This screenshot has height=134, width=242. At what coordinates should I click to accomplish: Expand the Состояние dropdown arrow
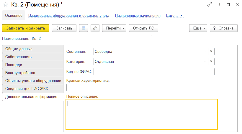pos(205,51)
